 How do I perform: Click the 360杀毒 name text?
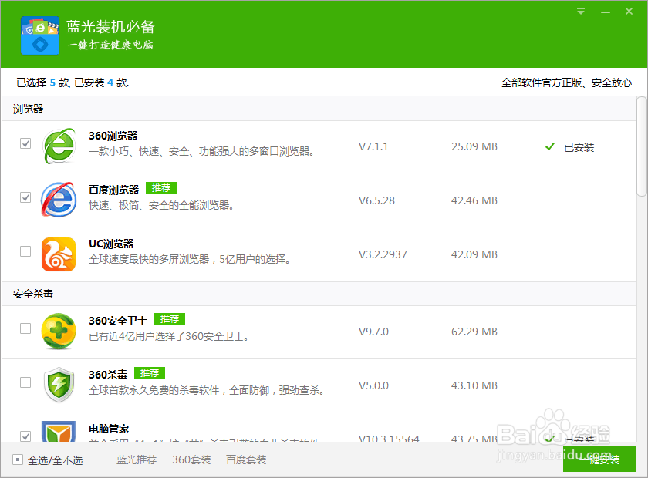pyautogui.click(x=108, y=375)
